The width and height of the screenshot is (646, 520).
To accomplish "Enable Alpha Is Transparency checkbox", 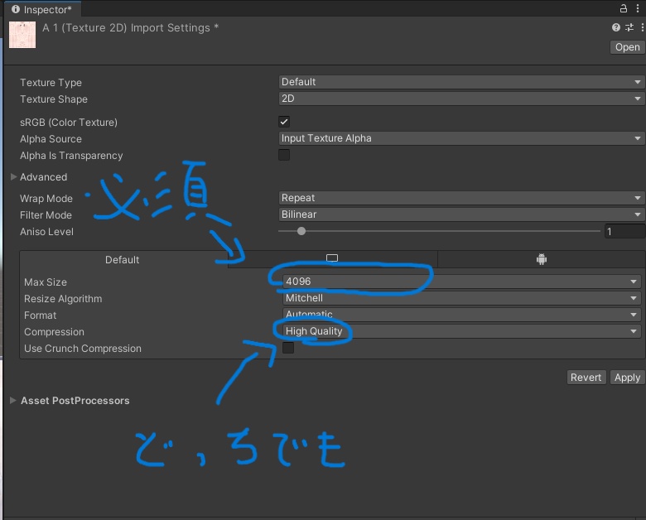I will point(284,155).
